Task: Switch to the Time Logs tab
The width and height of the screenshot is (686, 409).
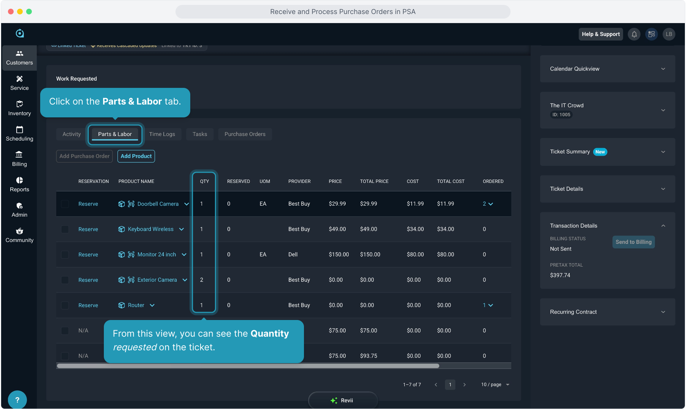Action: (x=162, y=134)
